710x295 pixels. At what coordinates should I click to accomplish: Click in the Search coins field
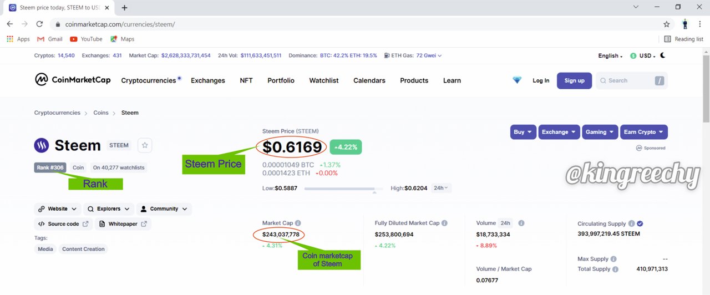point(632,80)
